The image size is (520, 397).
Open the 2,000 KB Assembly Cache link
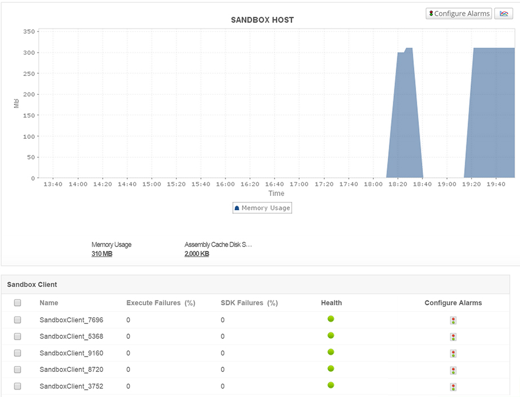[x=196, y=254]
